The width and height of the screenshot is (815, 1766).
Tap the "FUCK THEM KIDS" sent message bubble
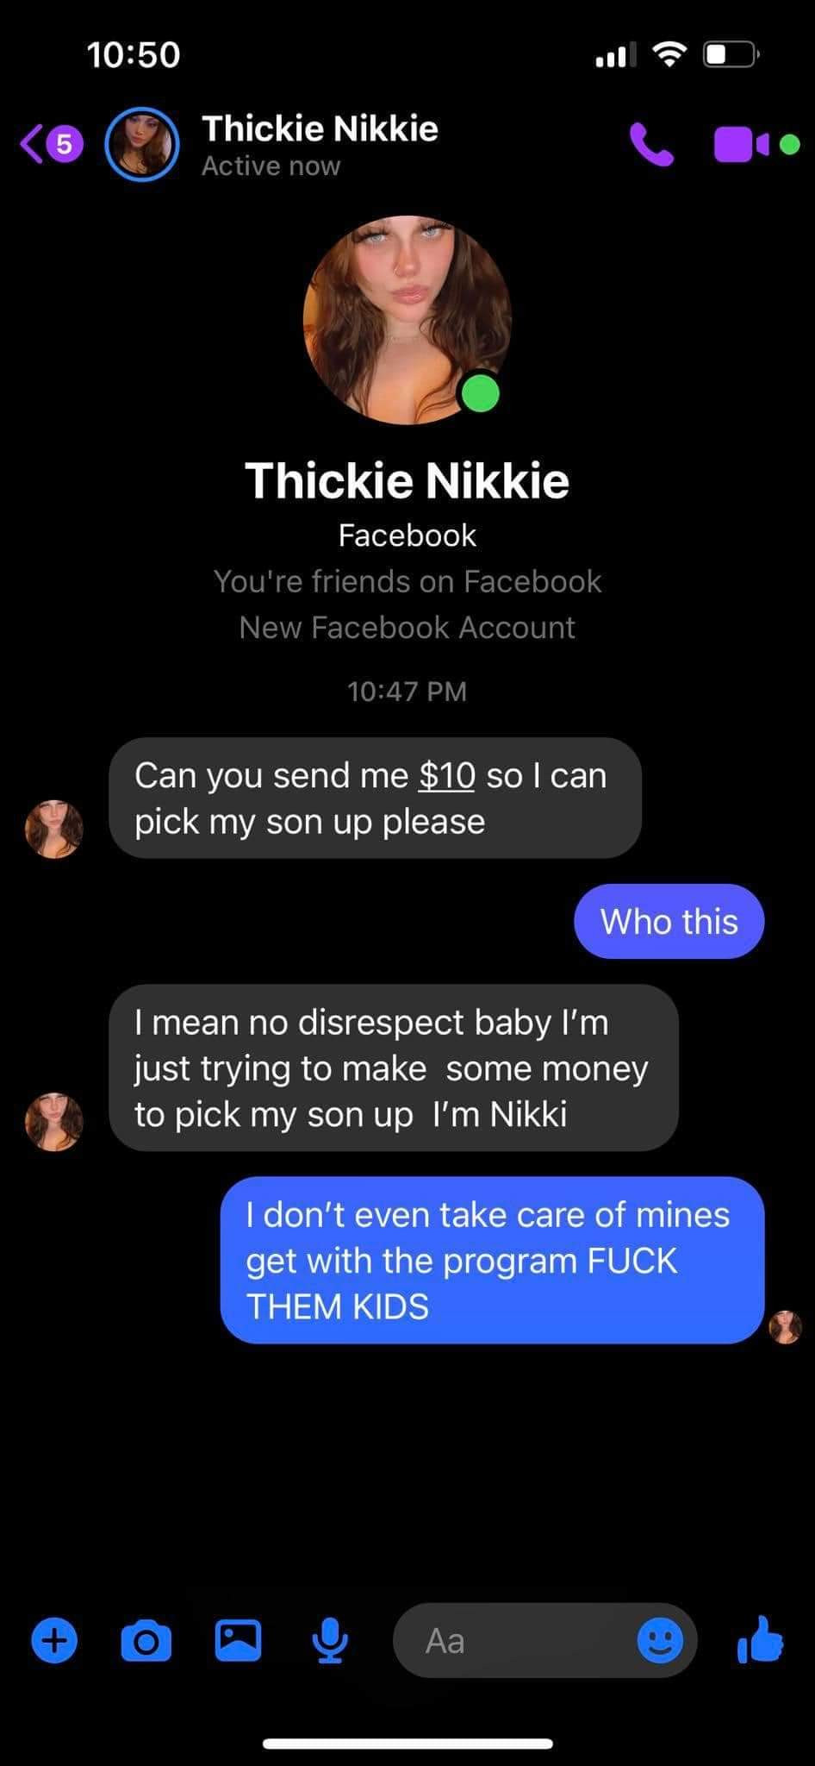click(x=493, y=1260)
